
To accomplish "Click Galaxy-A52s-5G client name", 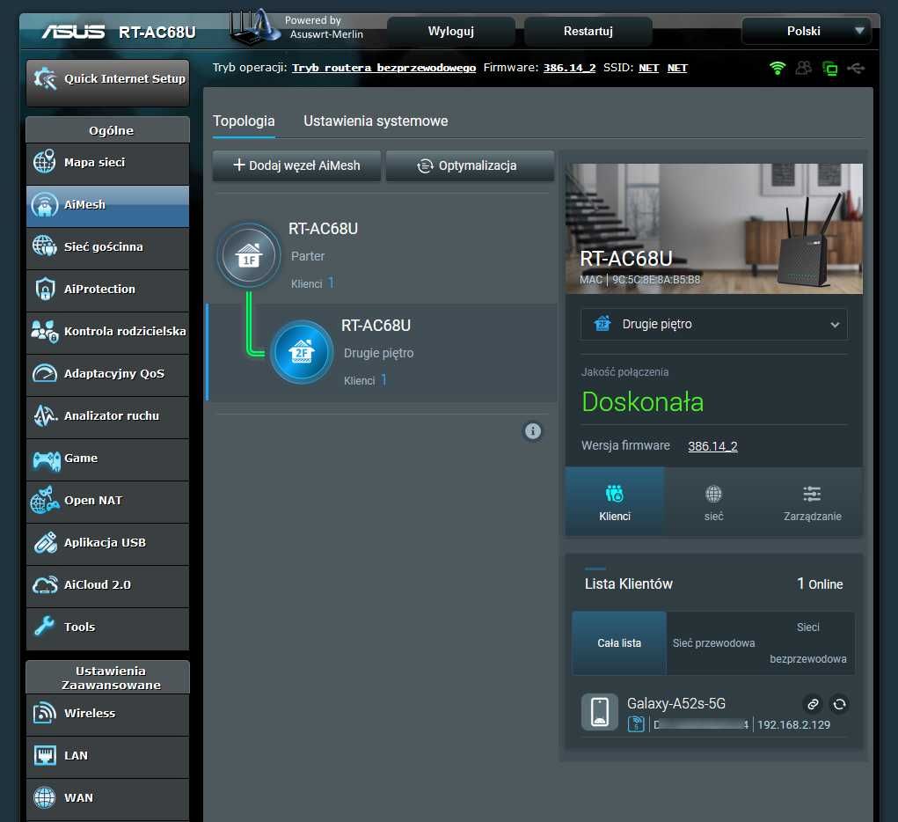I will click(x=675, y=703).
